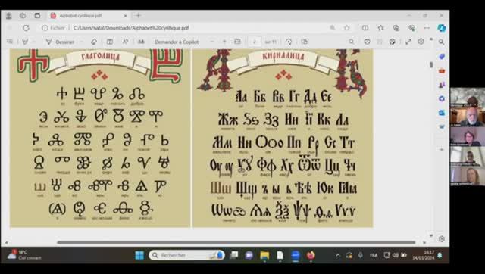485x274 pixels.
Task: Open the tab actions menu
Action: point(37,15)
